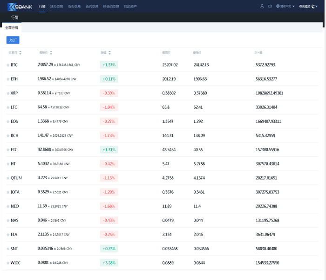The width and height of the screenshot is (326, 280).
Task: Click EOS volume 1669407.93311
Action: (268, 121)
